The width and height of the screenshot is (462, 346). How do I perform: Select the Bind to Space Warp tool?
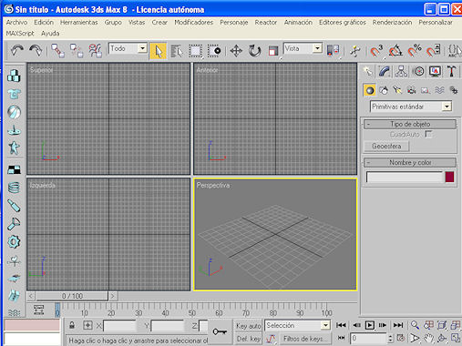tap(95, 50)
